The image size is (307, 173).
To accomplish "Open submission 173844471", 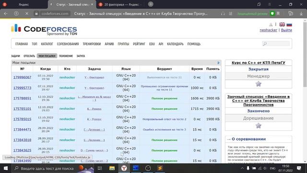I will pos(22,129).
